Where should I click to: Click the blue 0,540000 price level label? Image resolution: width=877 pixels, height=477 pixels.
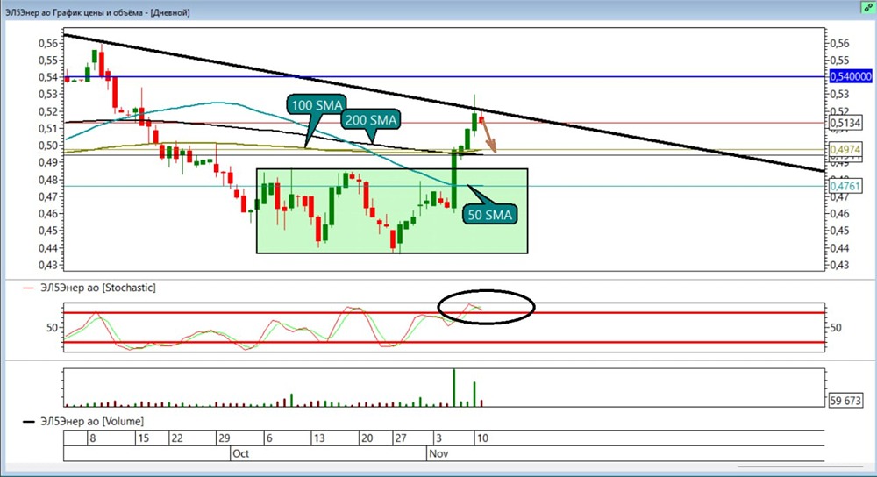tap(850, 77)
